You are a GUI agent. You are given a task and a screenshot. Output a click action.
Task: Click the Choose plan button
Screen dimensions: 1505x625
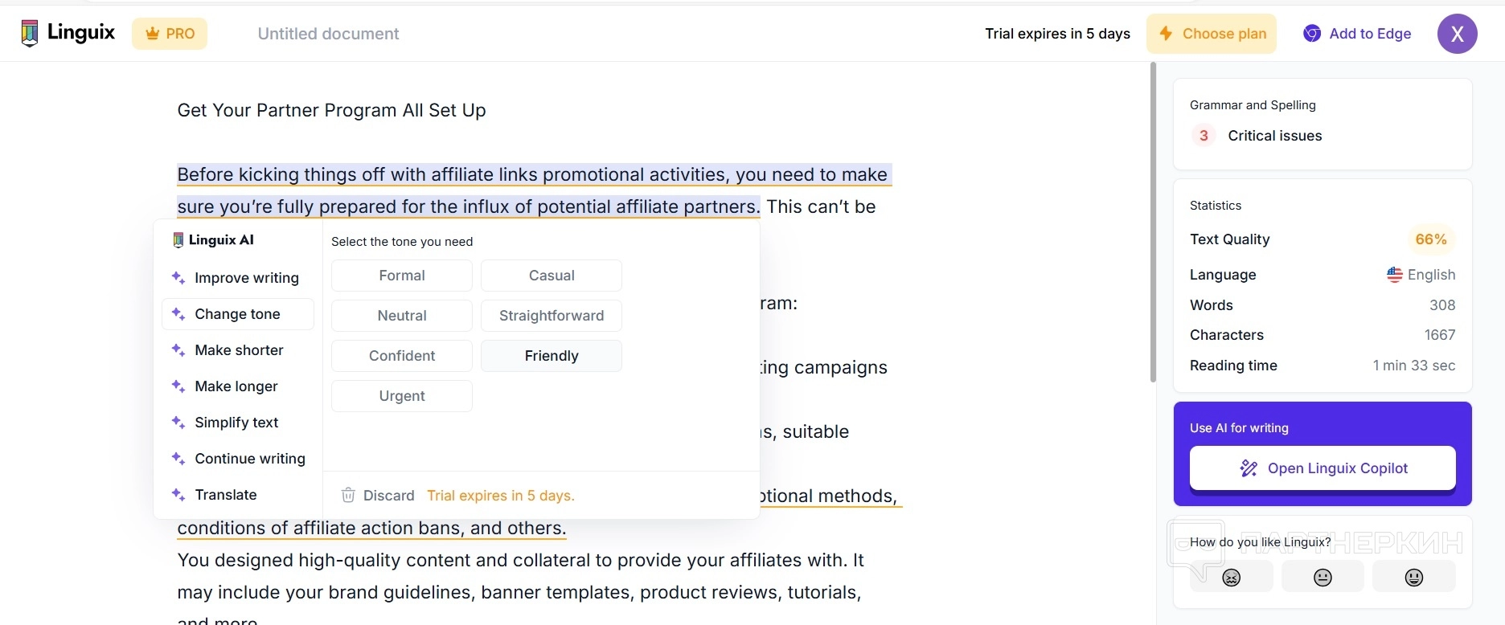[1211, 34]
